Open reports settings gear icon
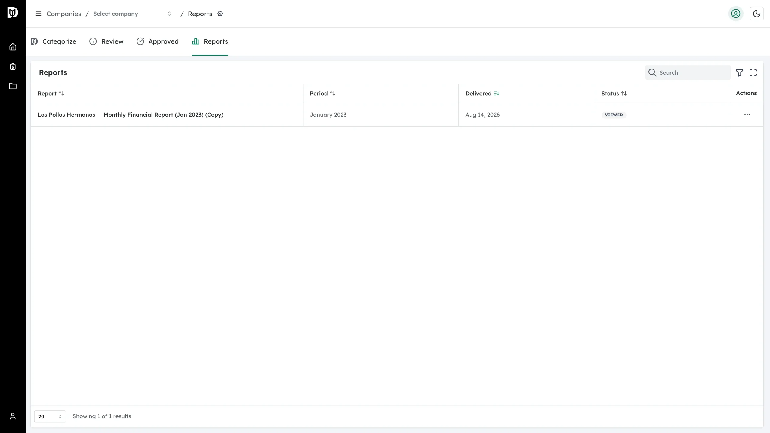Viewport: 770px width, 433px height. click(220, 14)
